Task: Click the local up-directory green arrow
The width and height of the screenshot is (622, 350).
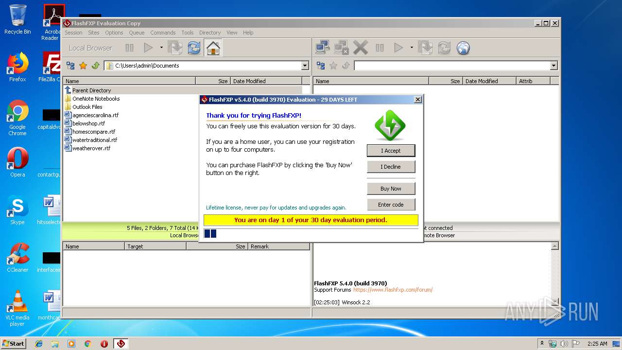Action: pyautogui.click(x=96, y=66)
